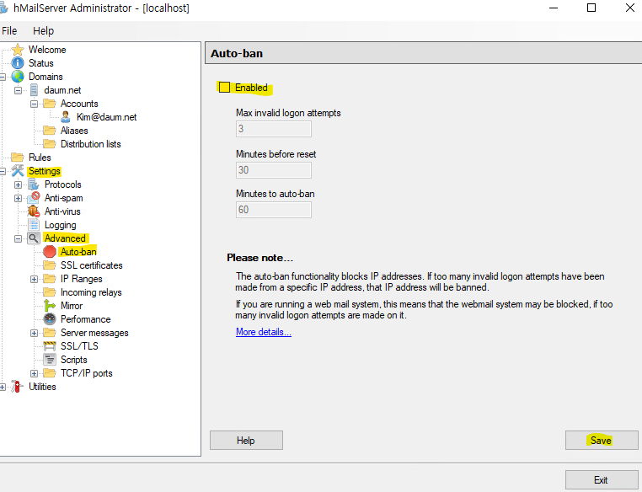
Task: Click the daum.net server icon
Action: [34, 90]
